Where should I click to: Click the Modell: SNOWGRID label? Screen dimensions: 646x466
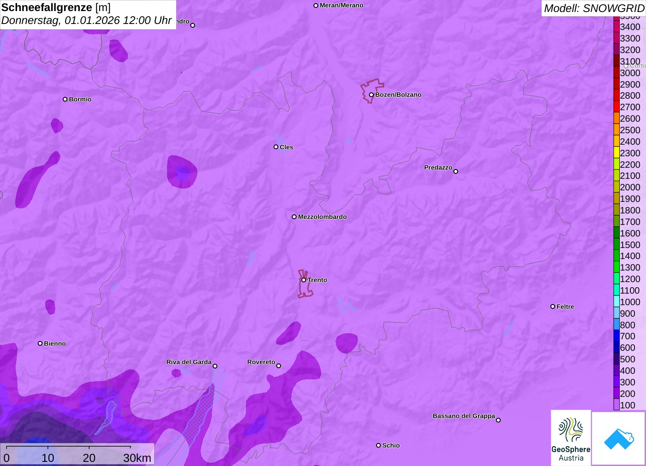(594, 8)
